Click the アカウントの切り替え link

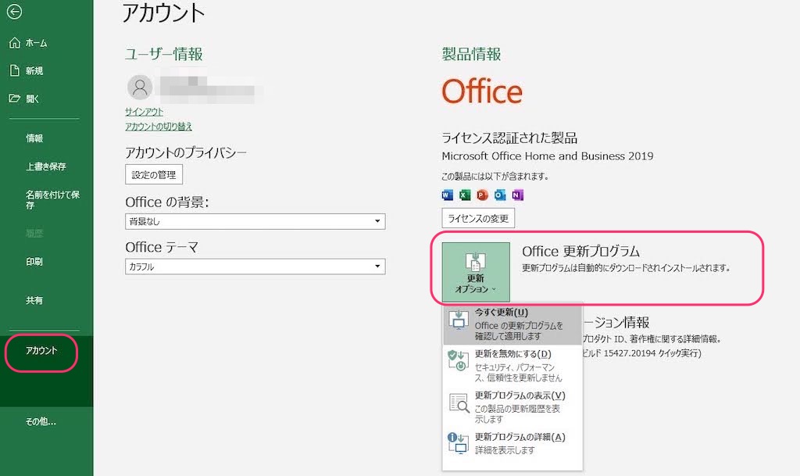click(x=159, y=127)
